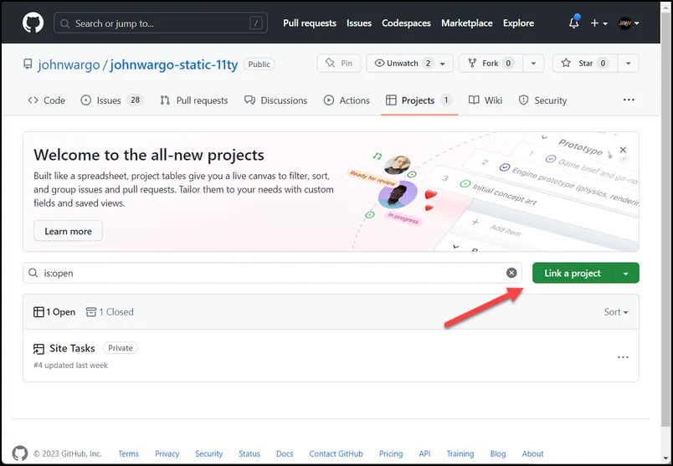Open the Terms footer link
Image resolution: width=673 pixels, height=466 pixels.
tap(128, 453)
